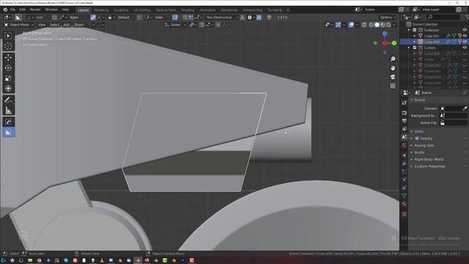Enable wireframe viewport shading mode
The image size is (469, 264).
pyautogui.click(x=372, y=25)
